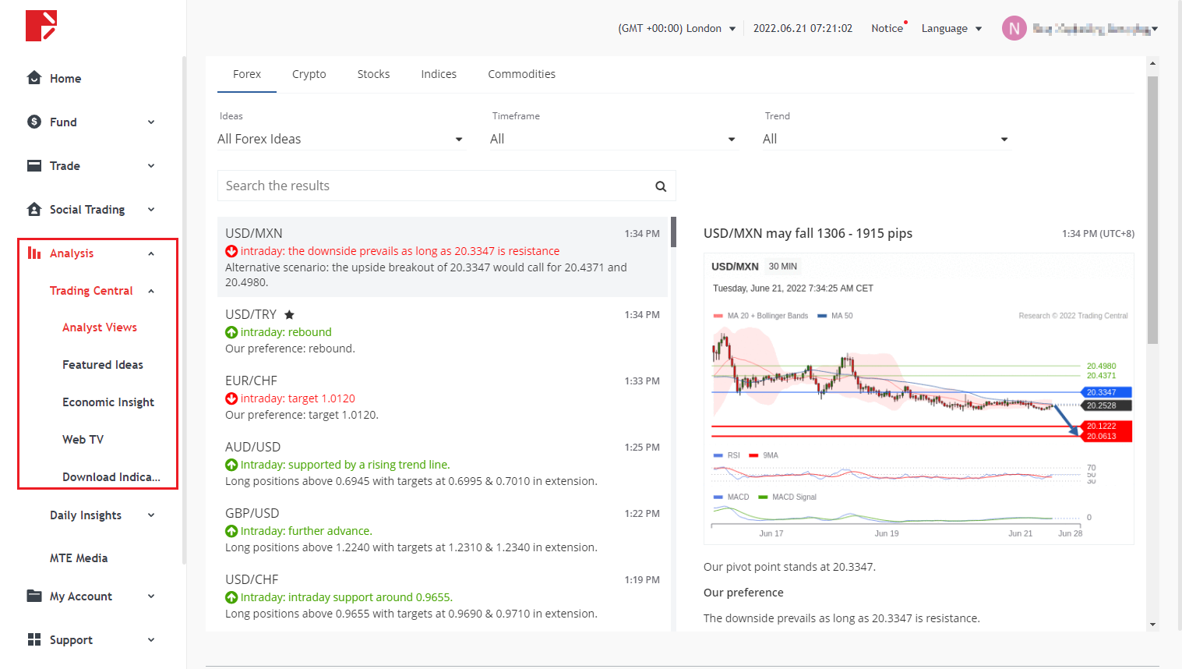Screen dimensions: 1182x669
Task: Open Analyst Views in sidebar
Action: [100, 327]
